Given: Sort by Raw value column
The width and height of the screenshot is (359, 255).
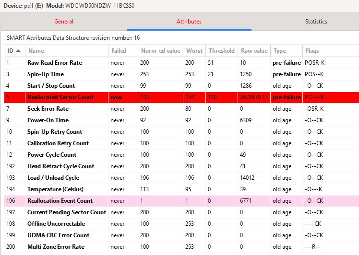Looking at the screenshot, I should click(254, 51).
